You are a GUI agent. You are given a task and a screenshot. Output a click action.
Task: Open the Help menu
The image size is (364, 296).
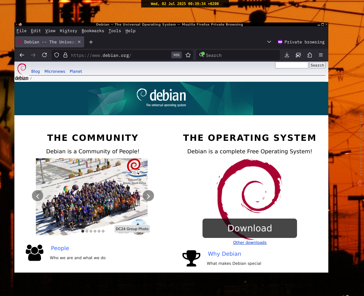(130, 31)
